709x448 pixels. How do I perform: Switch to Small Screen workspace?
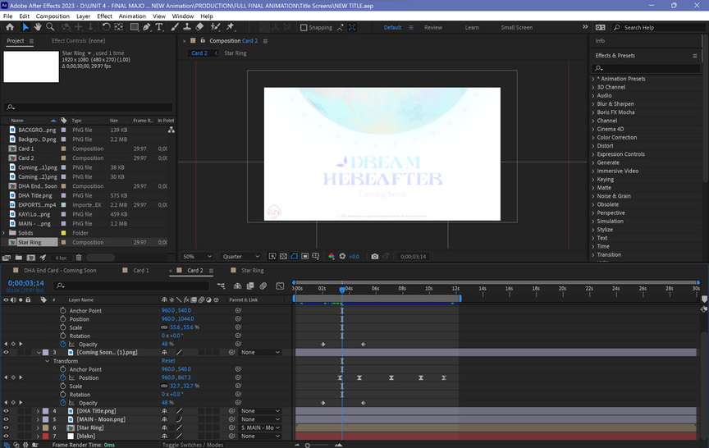click(x=516, y=28)
